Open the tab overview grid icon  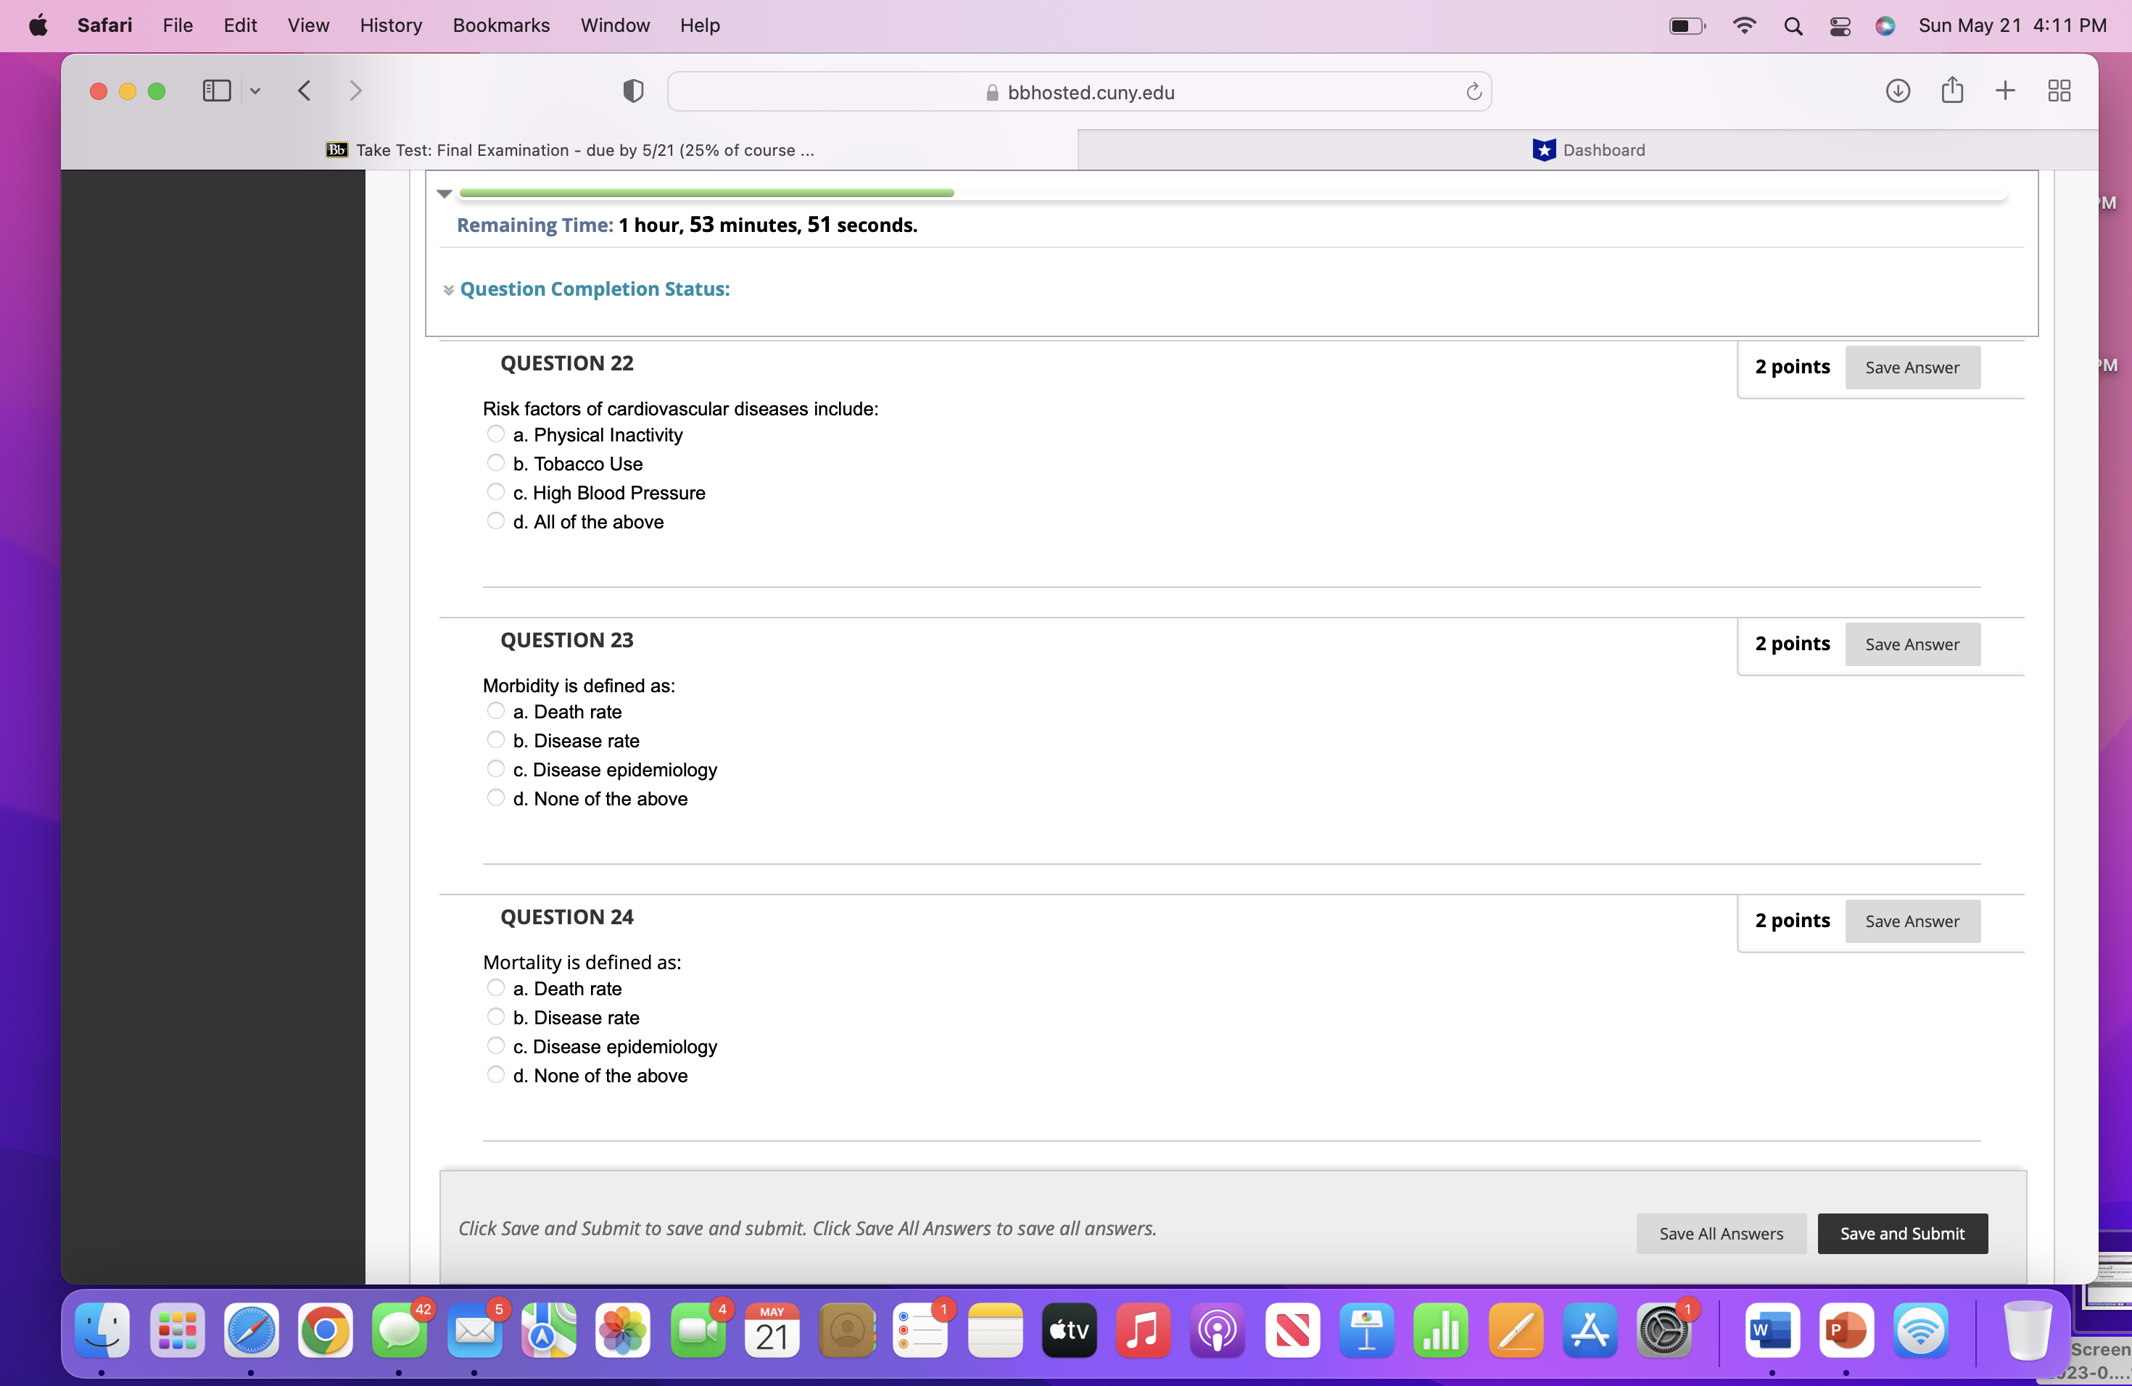2059,91
